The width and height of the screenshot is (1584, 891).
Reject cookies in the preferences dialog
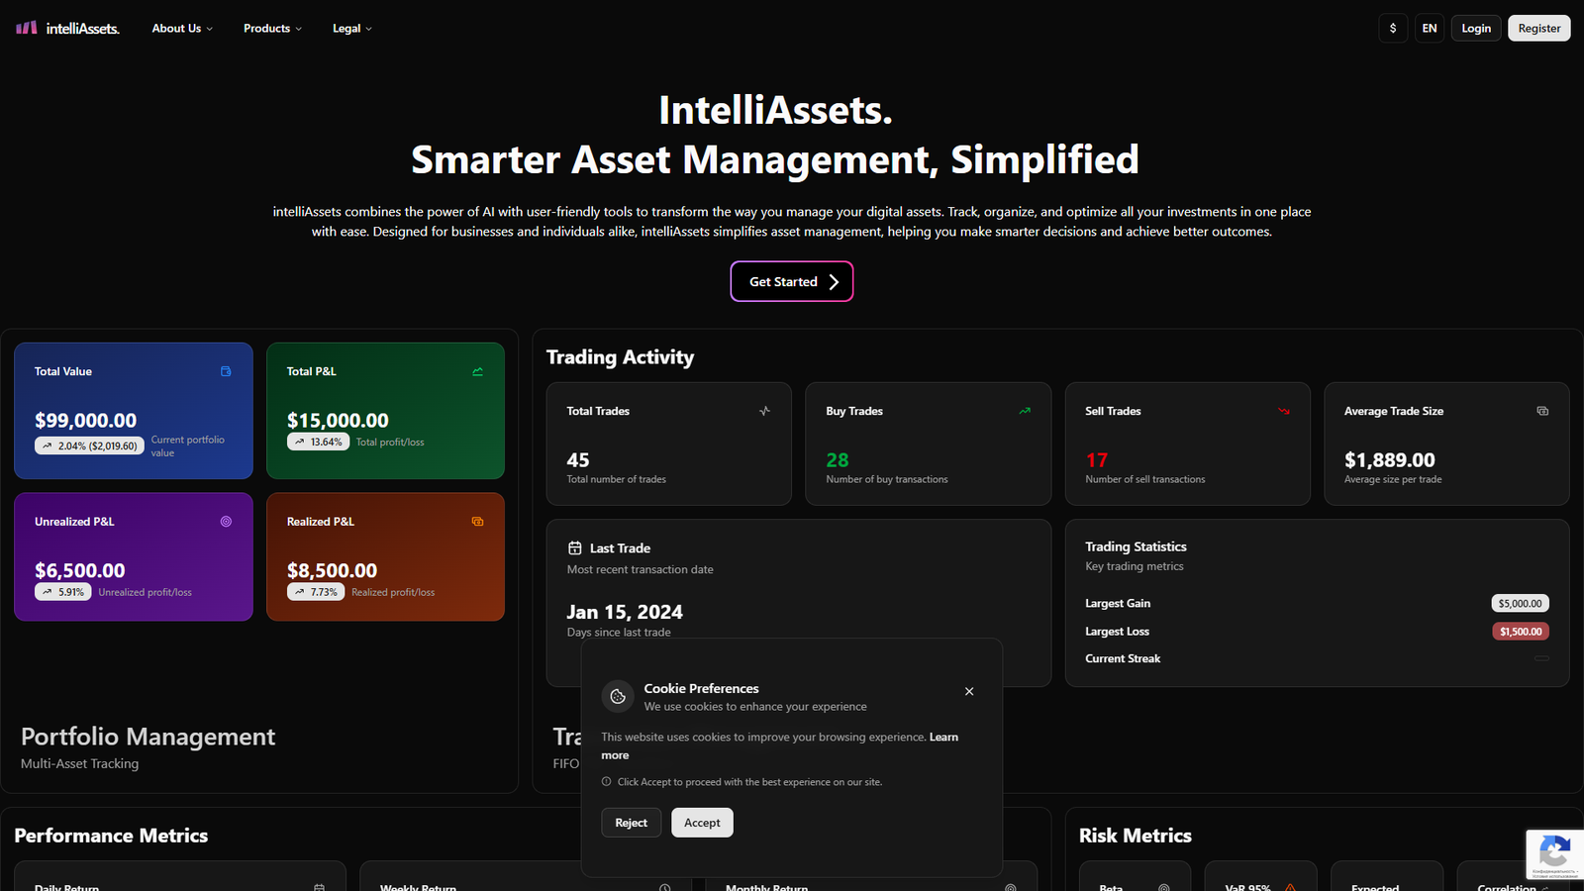(632, 823)
